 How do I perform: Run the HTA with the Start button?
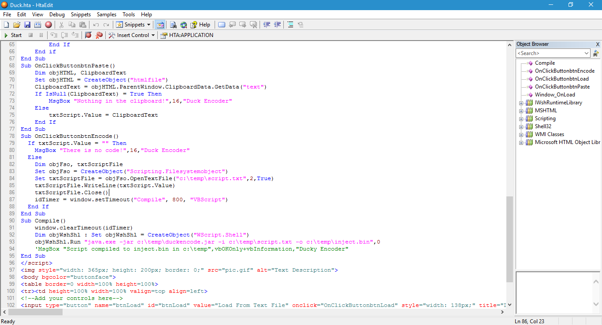(13, 35)
